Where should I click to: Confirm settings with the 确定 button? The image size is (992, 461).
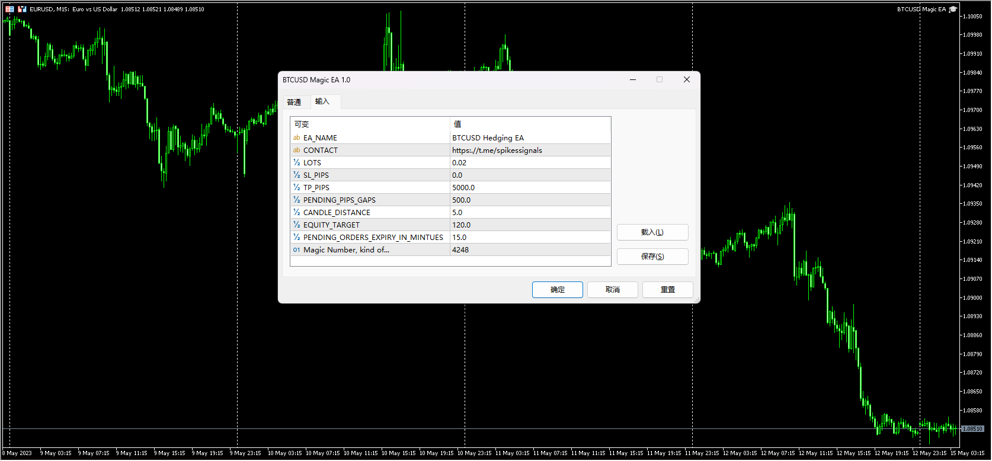pos(557,290)
